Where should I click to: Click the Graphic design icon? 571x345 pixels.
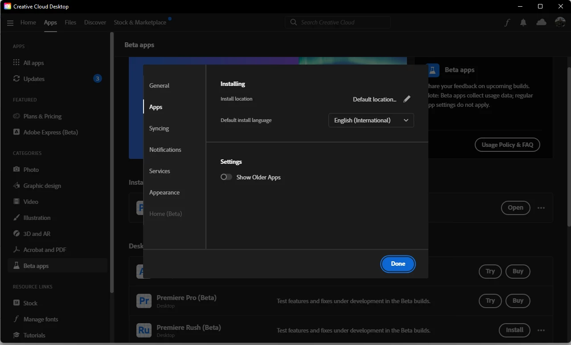(16, 186)
